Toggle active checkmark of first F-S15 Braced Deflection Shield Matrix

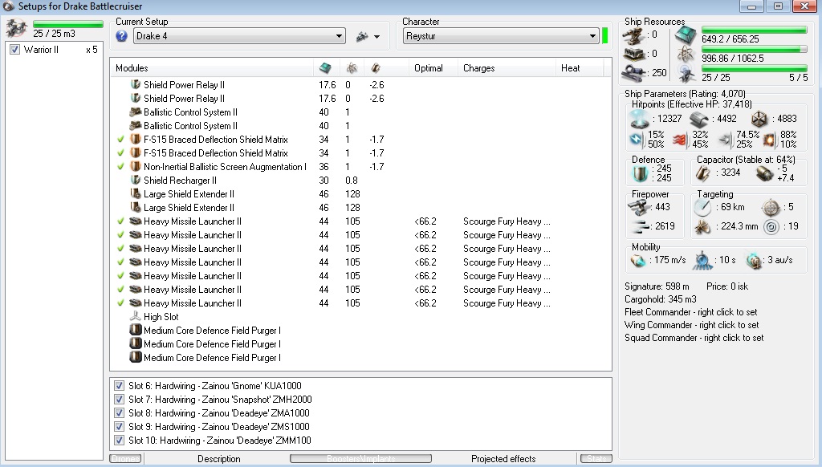tap(120, 140)
